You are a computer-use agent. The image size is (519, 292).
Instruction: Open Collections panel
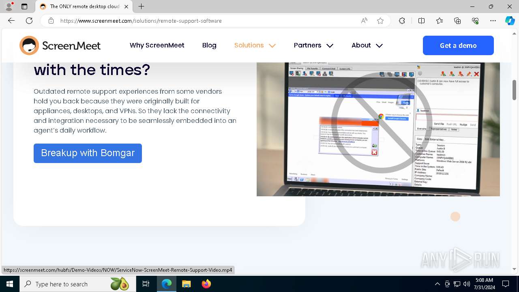457,21
